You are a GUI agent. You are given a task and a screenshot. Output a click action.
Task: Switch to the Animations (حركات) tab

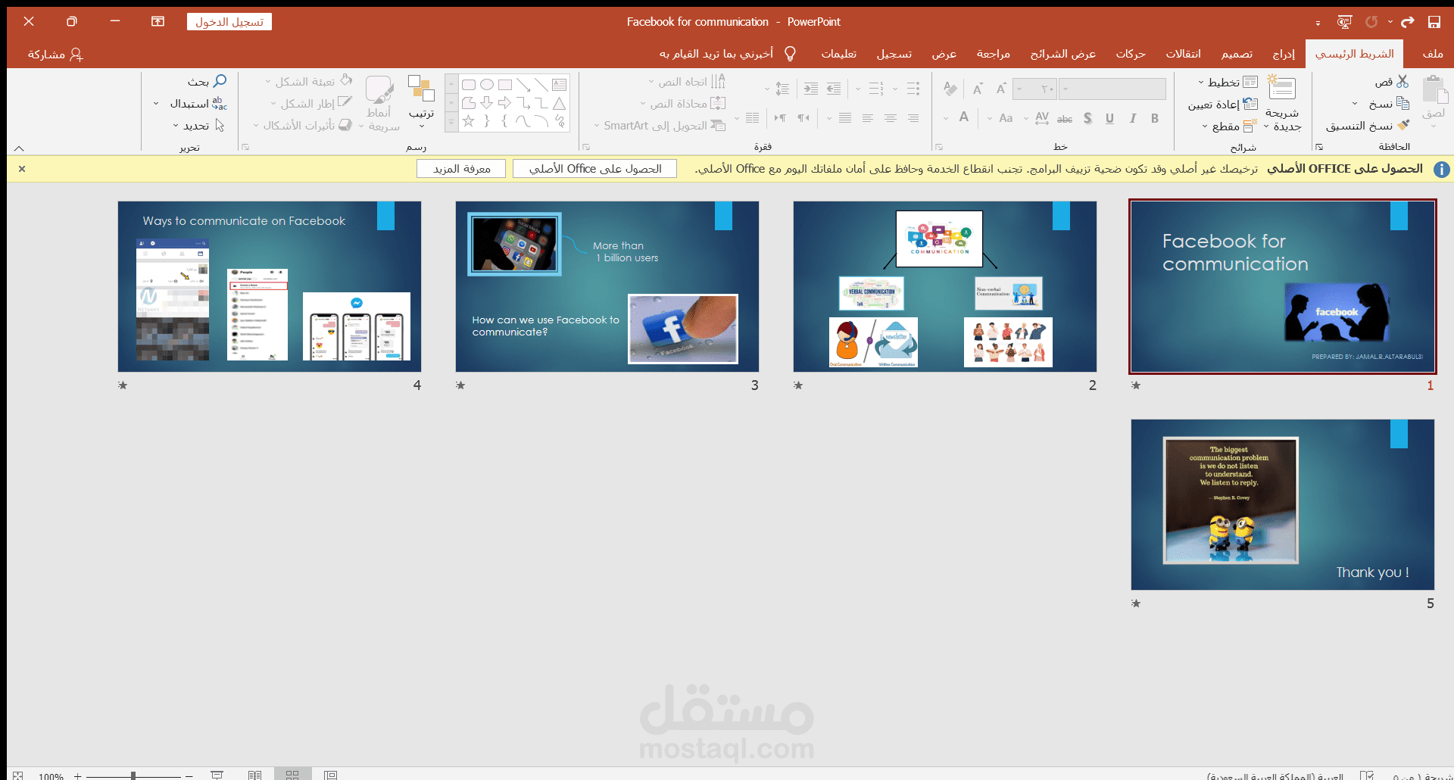(x=1130, y=54)
